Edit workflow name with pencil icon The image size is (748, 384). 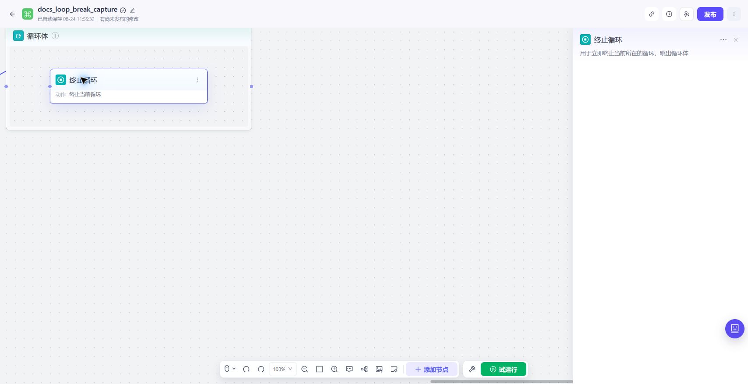[132, 10]
